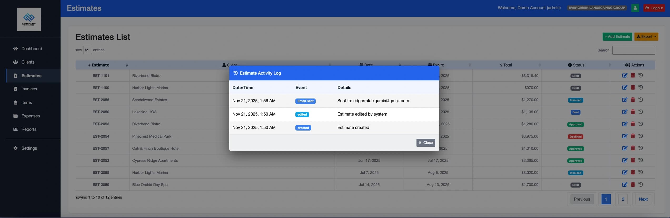Go to Settings in the sidebar
This screenshot has width=670, height=218.
(x=29, y=148)
